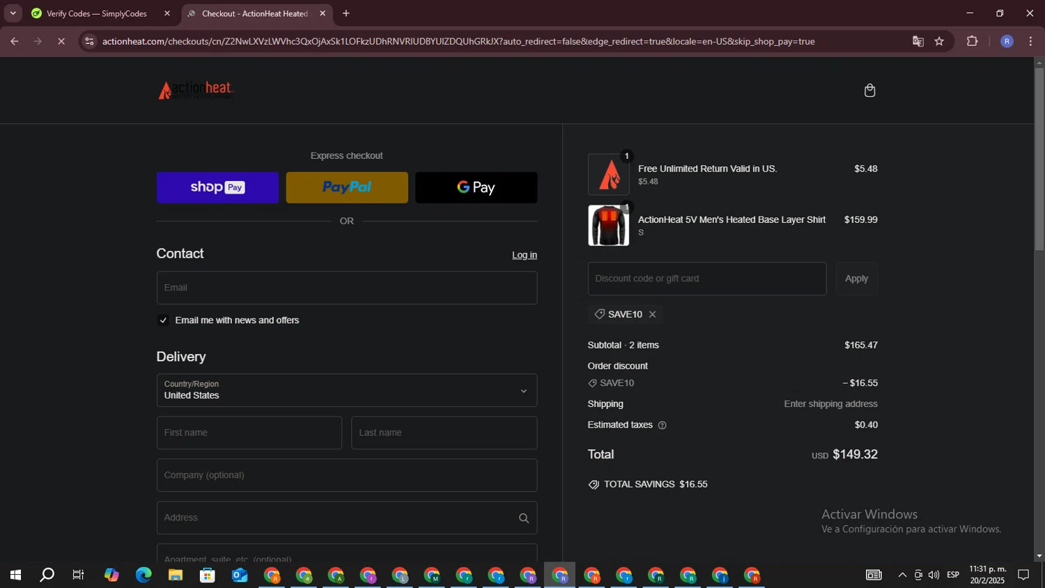Open the browser extensions icon

(x=973, y=41)
